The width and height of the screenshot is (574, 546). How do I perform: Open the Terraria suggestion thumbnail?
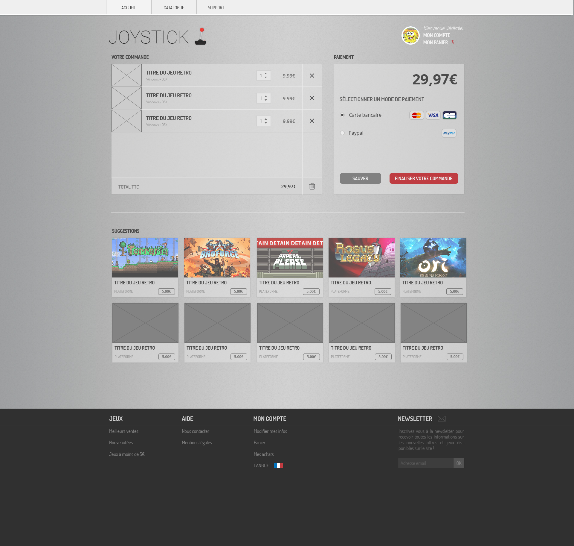tap(145, 257)
